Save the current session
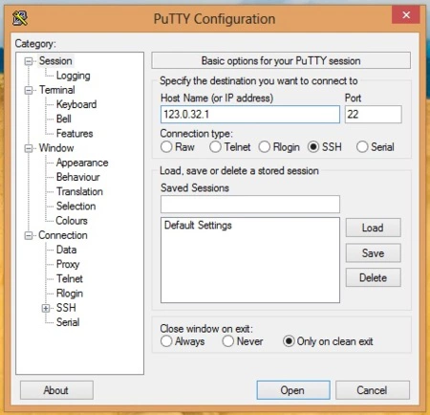This screenshot has width=430, height=415. tap(374, 253)
